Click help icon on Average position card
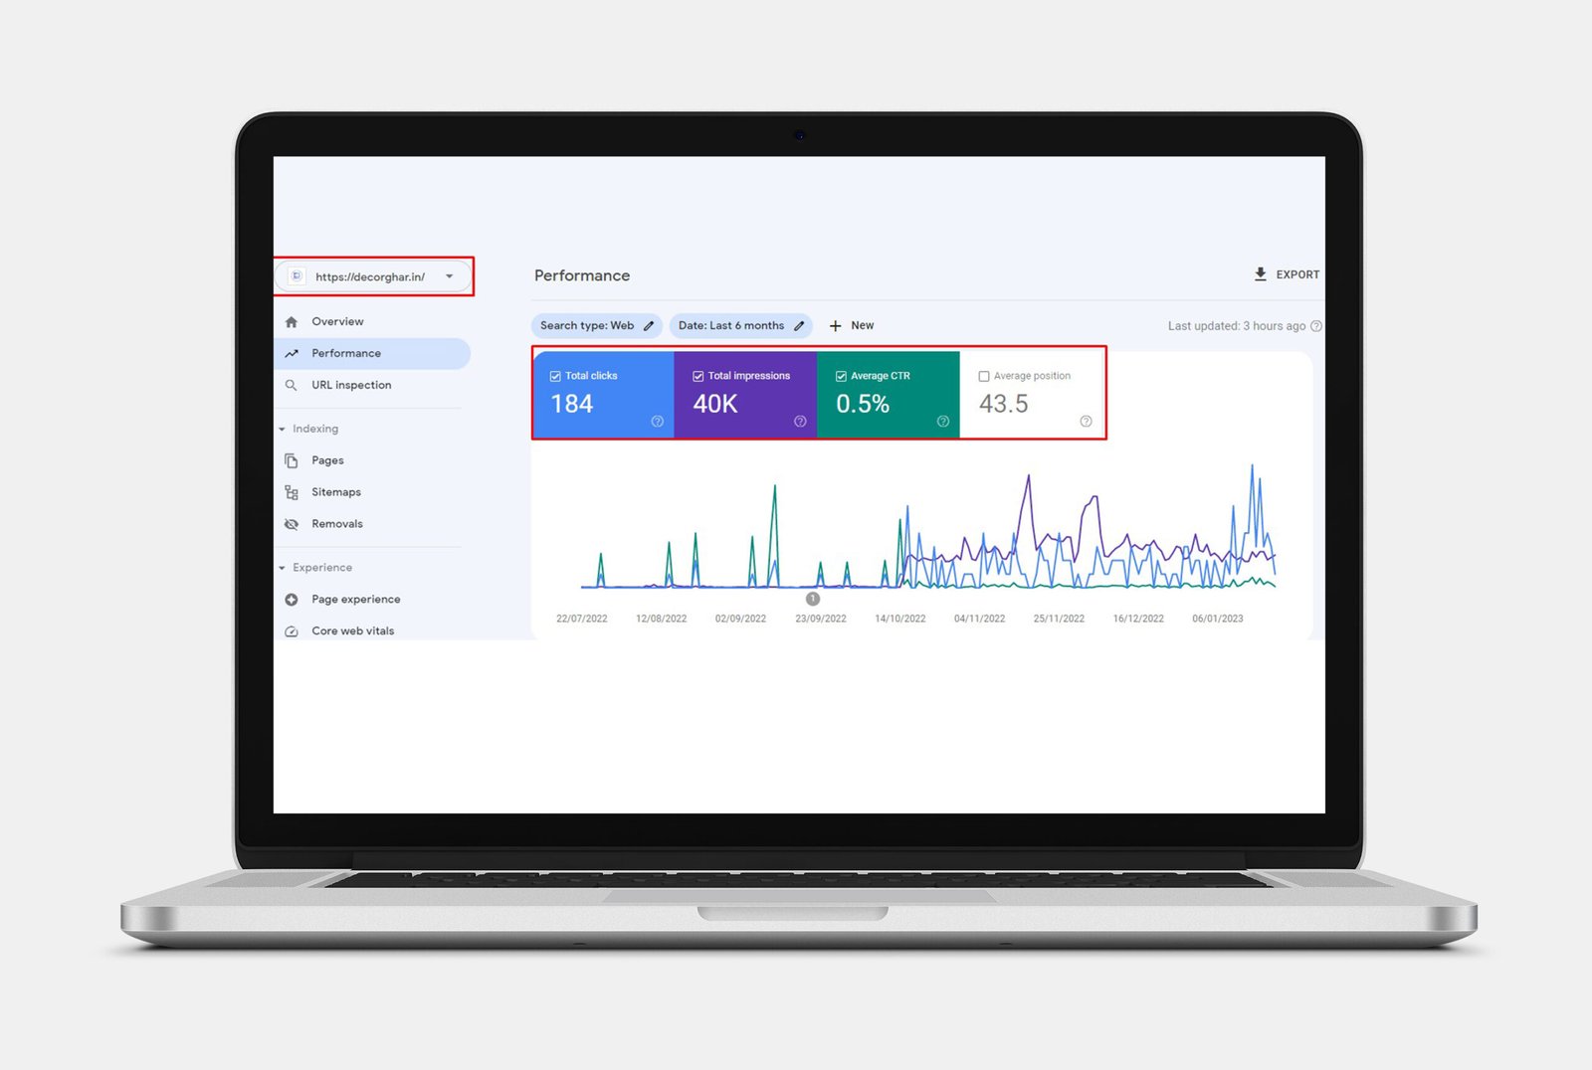The image size is (1592, 1070). click(x=1086, y=422)
